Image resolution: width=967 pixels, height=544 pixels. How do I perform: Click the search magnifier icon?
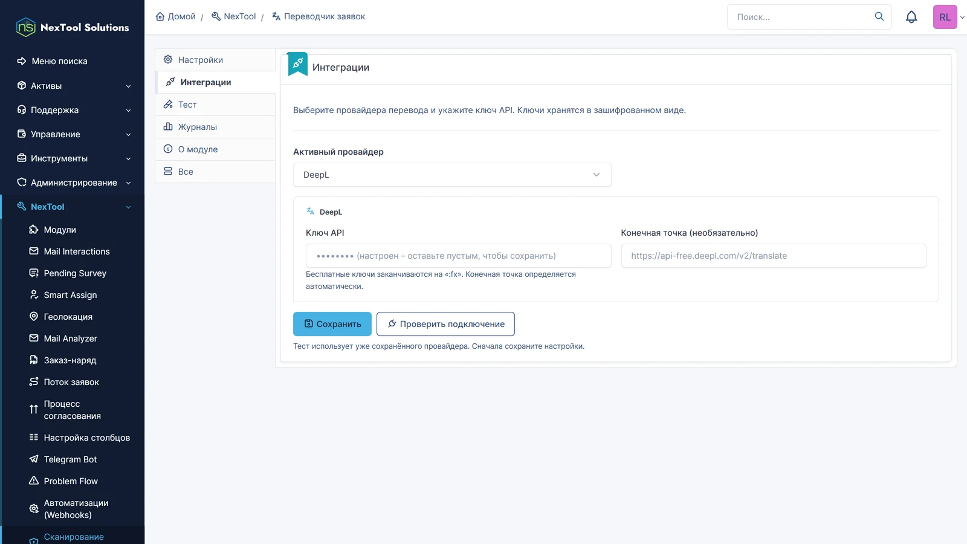click(879, 17)
